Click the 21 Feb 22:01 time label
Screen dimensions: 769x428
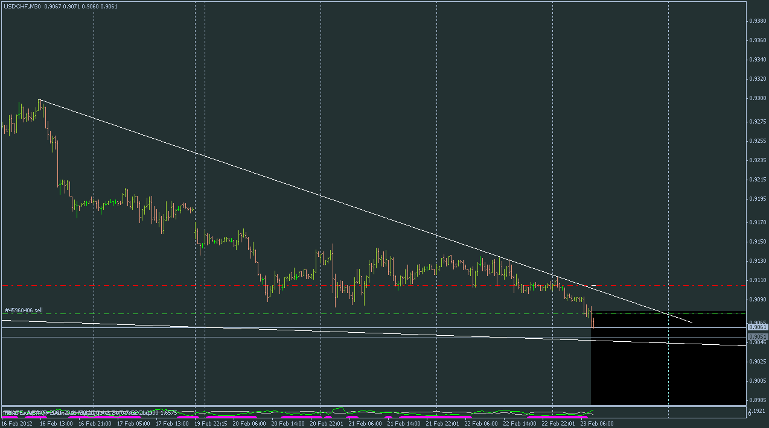click(442, 424)
